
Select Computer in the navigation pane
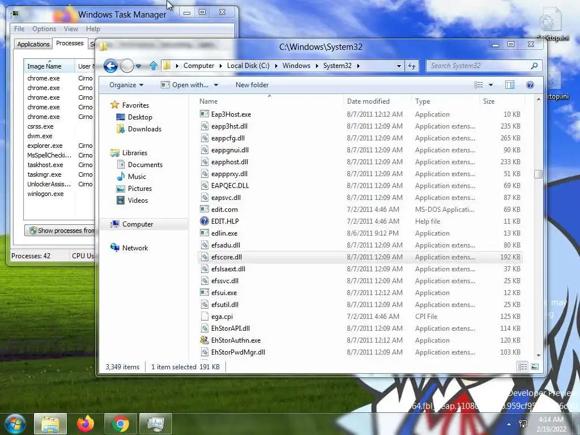(x=138, y=224)
